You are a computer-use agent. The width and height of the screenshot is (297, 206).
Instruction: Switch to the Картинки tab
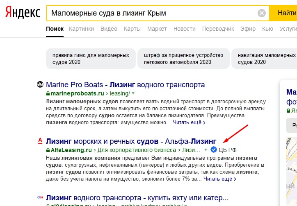(x=81, y=29)
